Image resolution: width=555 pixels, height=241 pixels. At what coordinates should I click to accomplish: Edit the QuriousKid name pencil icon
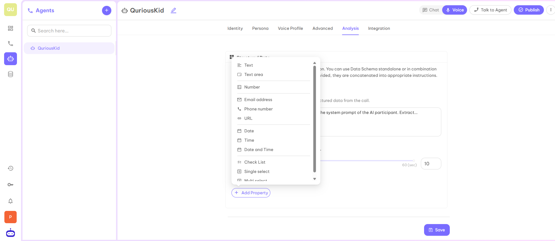174,11
